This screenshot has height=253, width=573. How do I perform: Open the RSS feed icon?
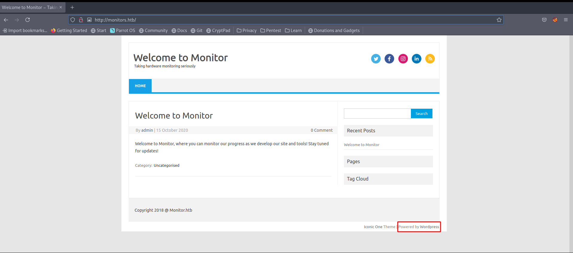[x=430, y=59]
